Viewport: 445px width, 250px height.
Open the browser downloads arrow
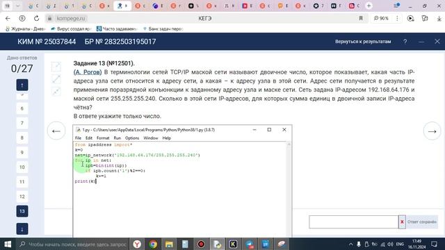pos(439,19)
